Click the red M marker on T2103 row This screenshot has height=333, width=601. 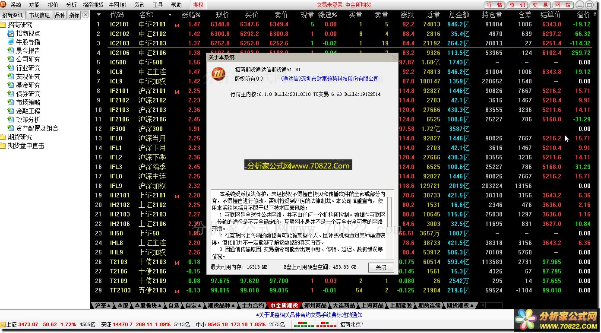[177, 263]
